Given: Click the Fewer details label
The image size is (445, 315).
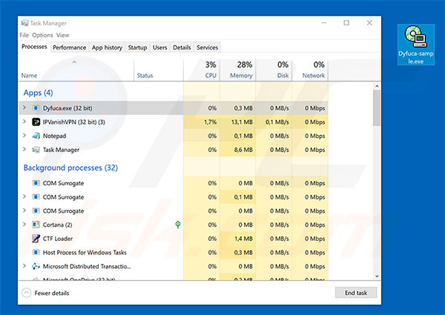Looking at the screenshot, I should [52, 294].
